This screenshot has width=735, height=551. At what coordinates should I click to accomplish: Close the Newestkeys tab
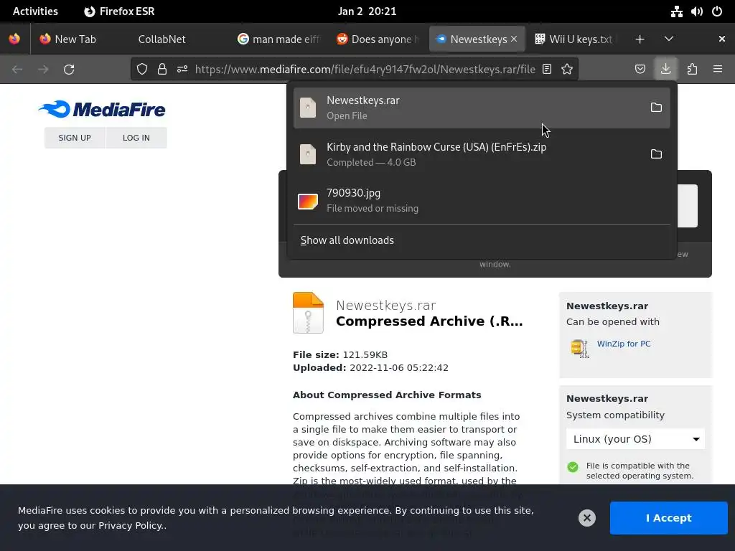(x=514, y=39)
